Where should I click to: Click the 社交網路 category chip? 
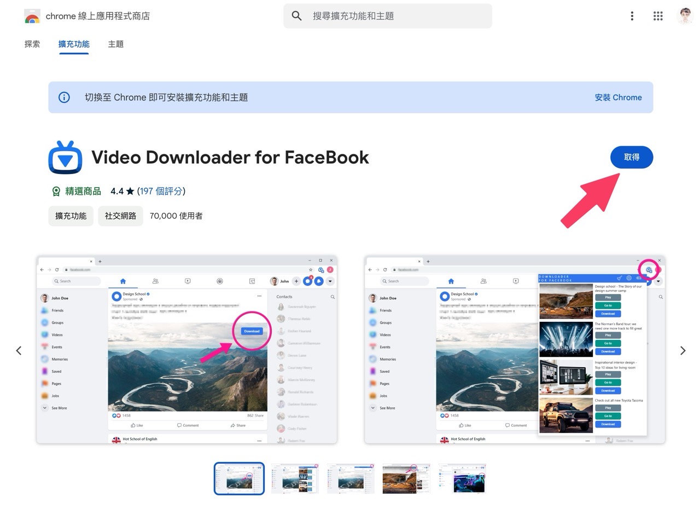(120, 216)
